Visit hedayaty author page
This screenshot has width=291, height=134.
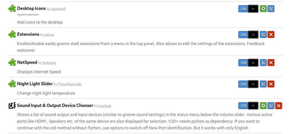click(x=49, y=62)
